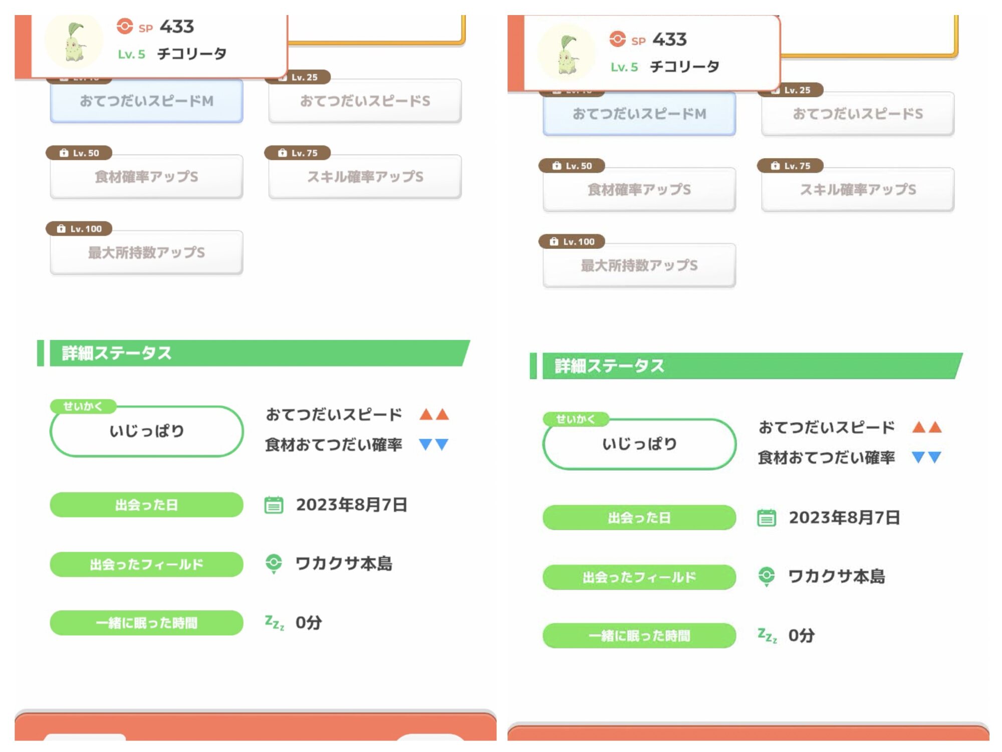
Task: Open the 最大所持数アップS subskill in the right screenshot
Action: (639, 265)
